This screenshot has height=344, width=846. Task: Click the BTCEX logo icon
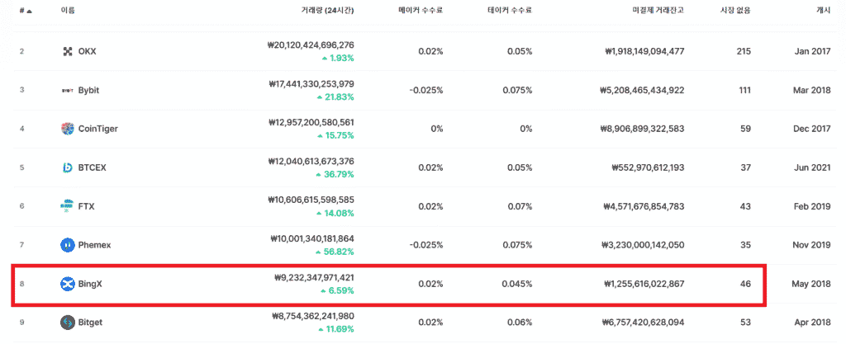pyautogui.click(x=68, y=167)
